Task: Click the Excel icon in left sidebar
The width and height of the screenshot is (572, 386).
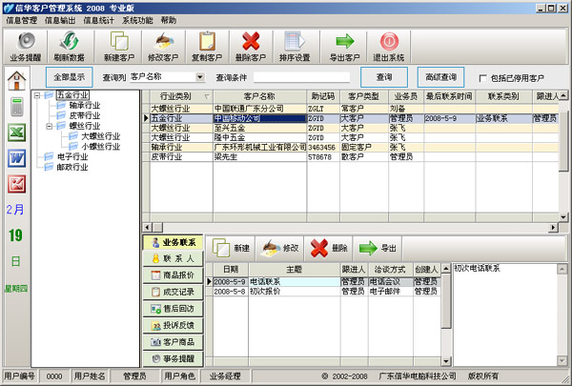Action: 16,132
